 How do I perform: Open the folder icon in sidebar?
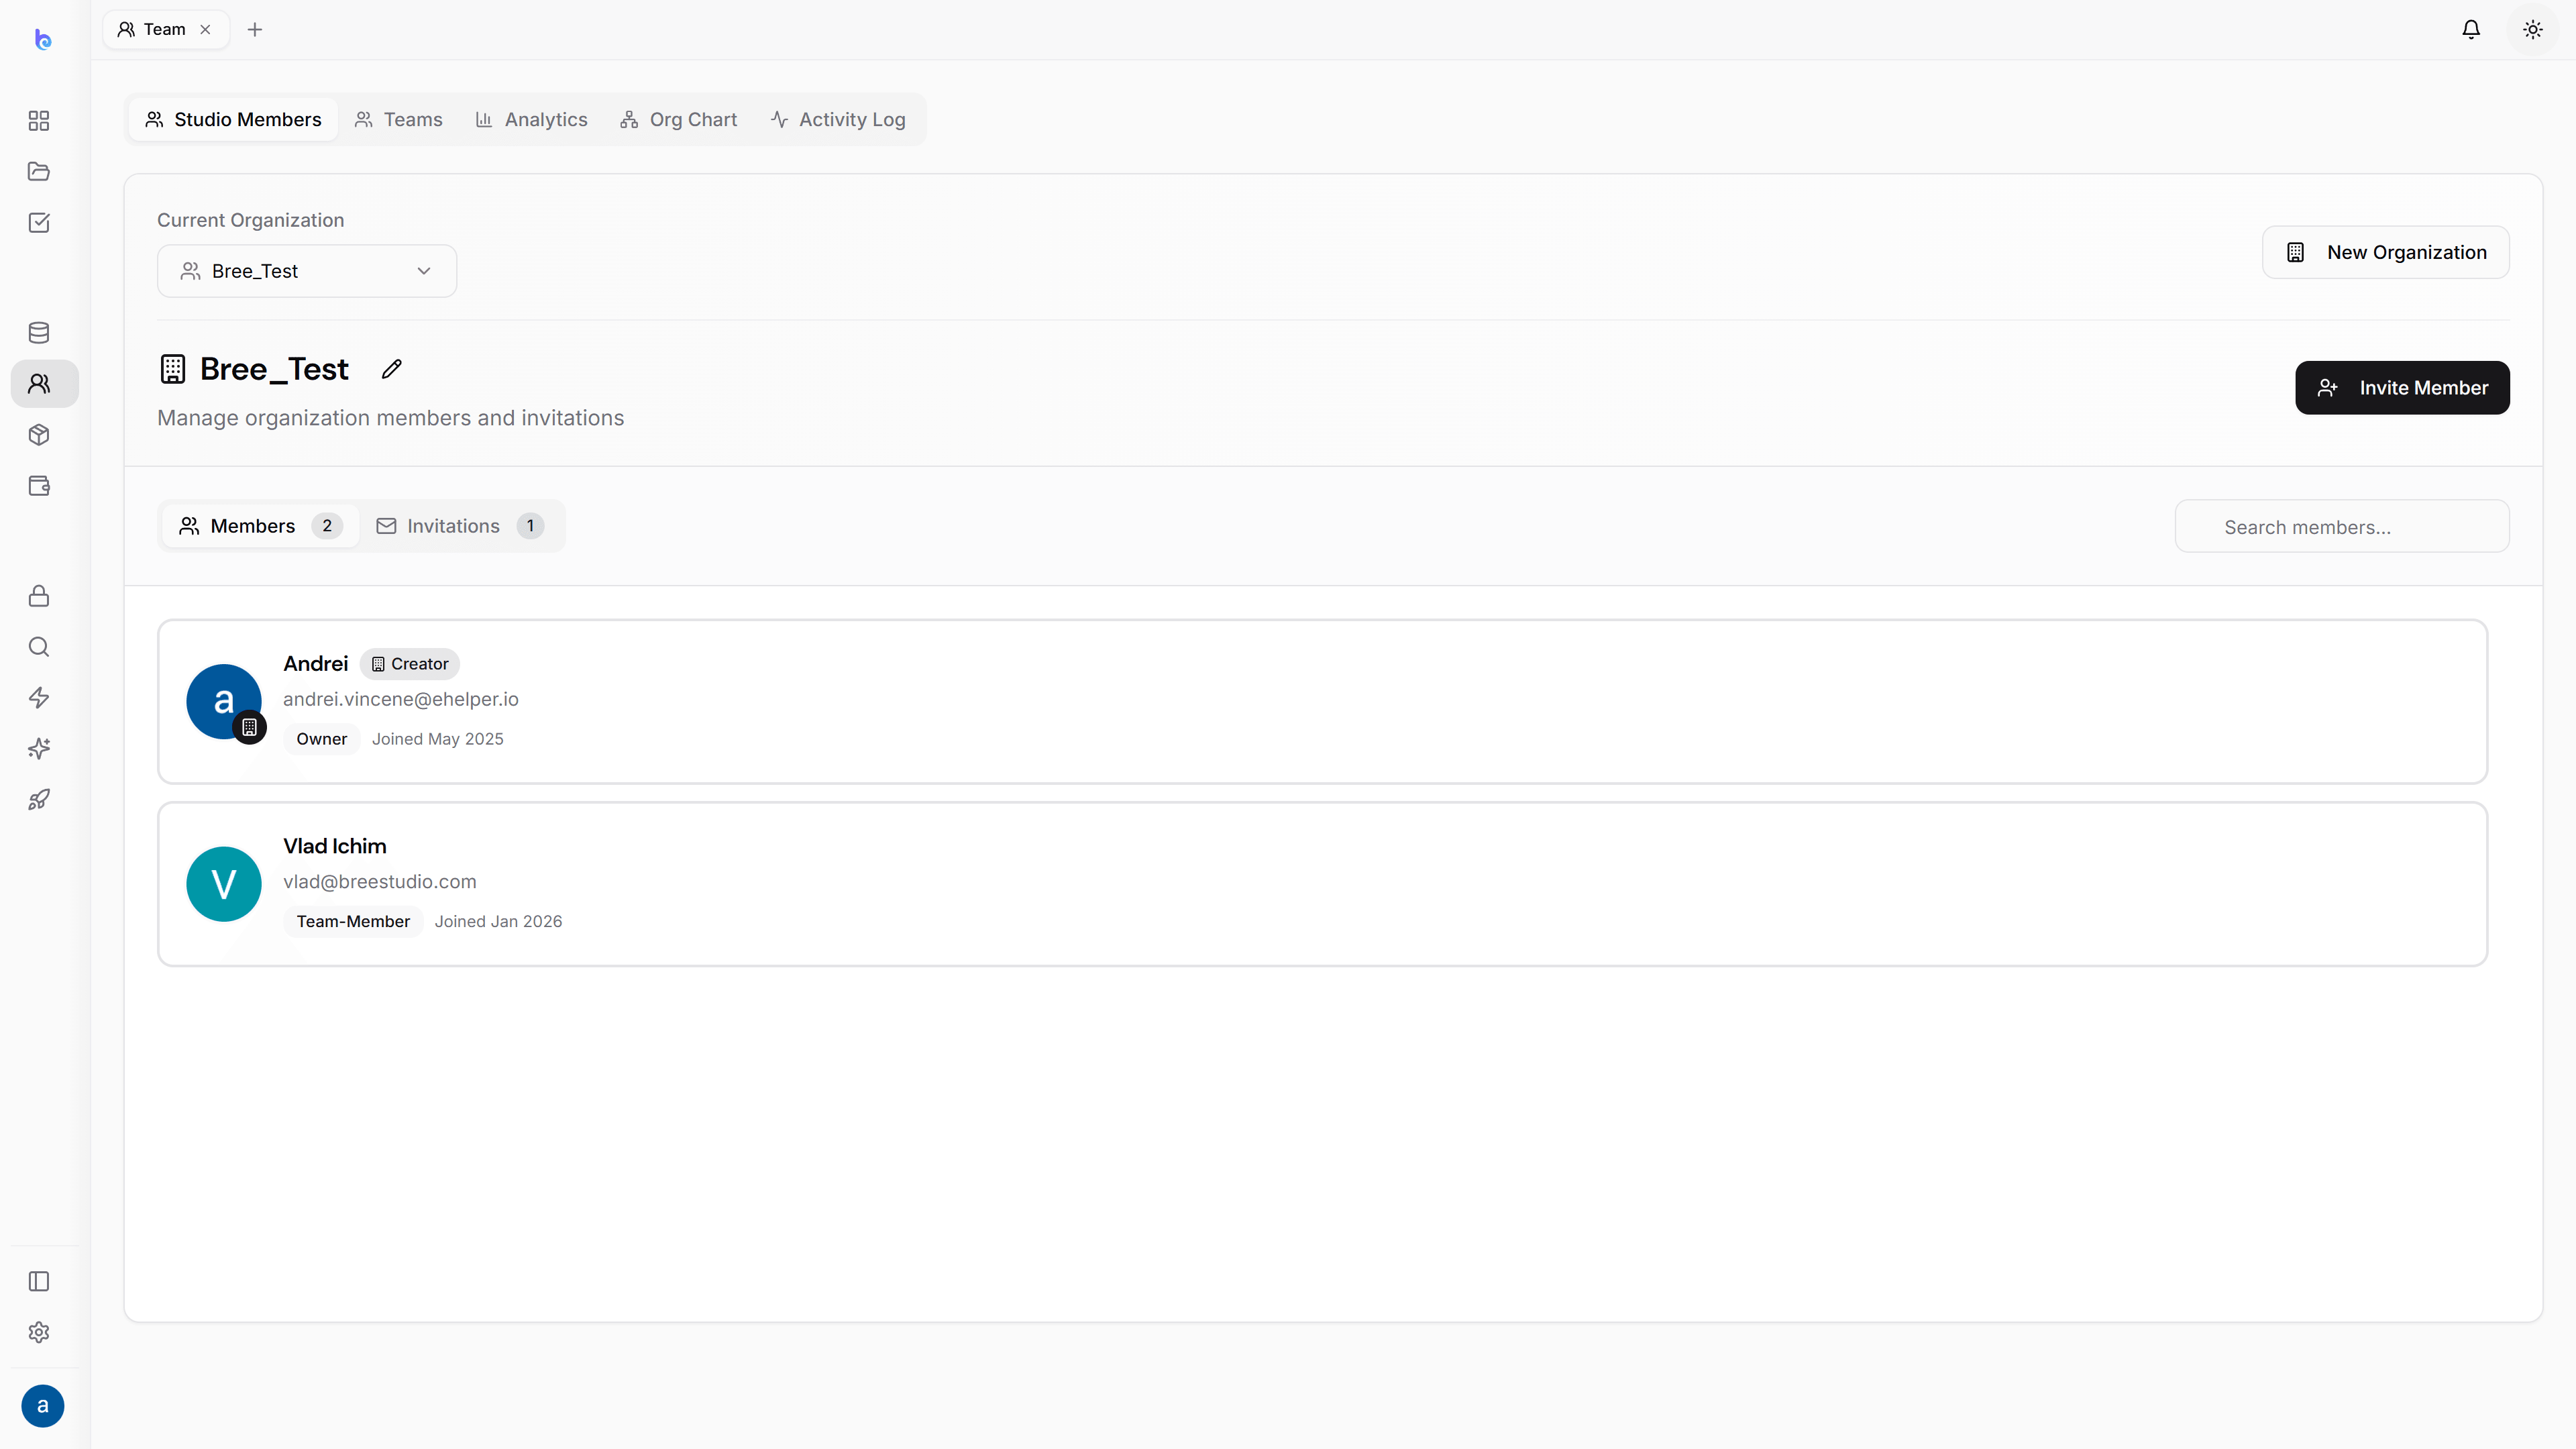click(x=39, y=172)
